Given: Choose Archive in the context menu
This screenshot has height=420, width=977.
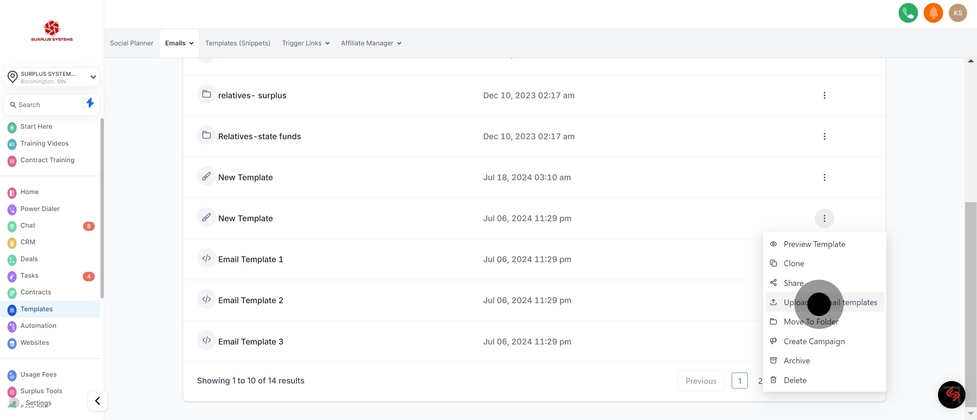Looking at the screenshot, I should (x=825, y=361).
